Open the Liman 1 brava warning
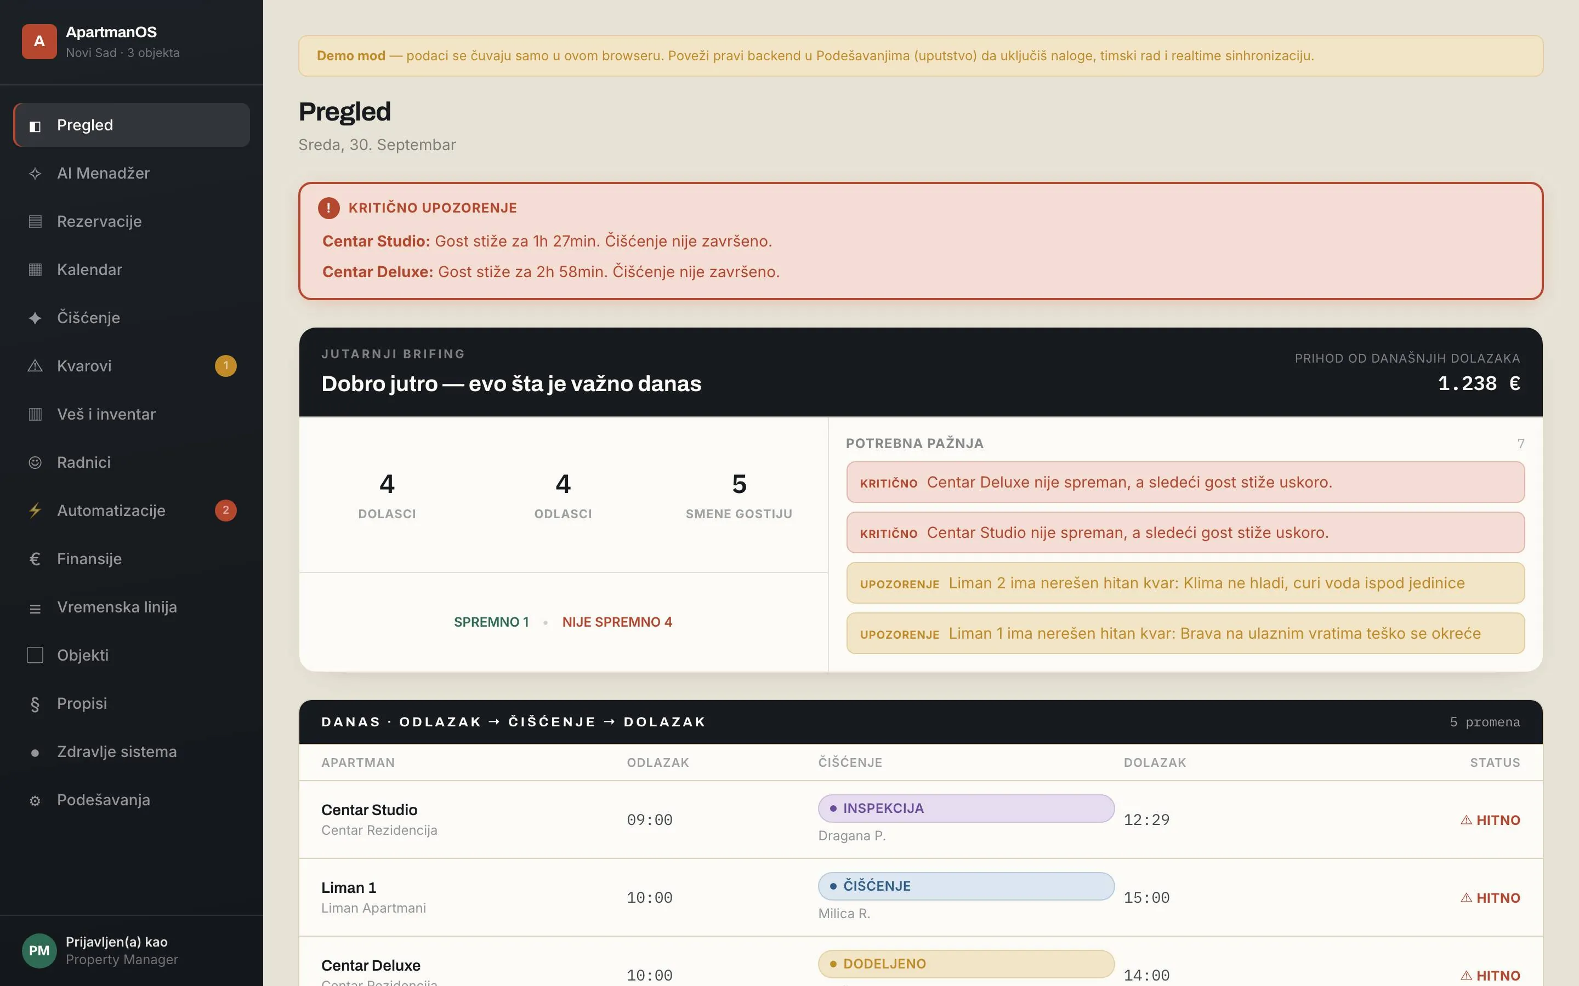 point(1185,633)
